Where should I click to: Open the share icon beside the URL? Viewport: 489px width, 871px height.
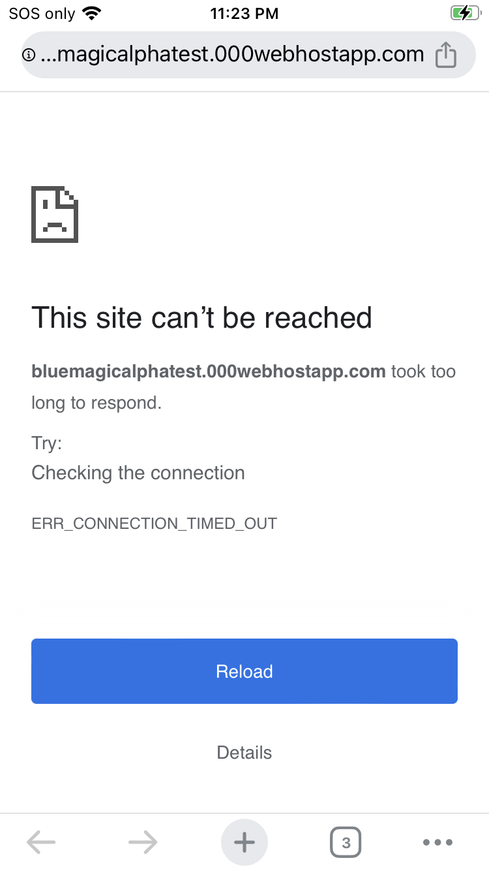tap(445, 55)
